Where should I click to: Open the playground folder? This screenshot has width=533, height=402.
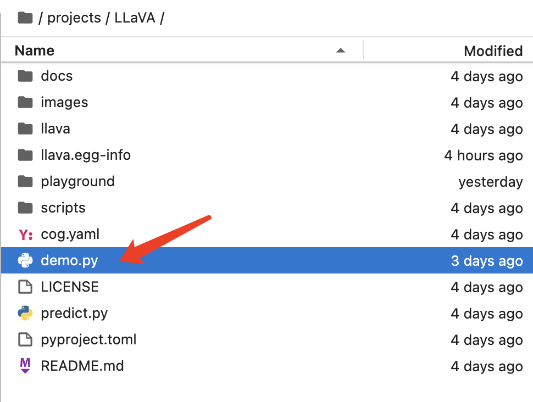[x=77, y=181]
